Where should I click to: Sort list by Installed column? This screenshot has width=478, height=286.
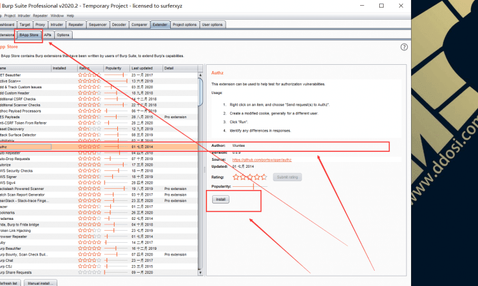[64, 68]
